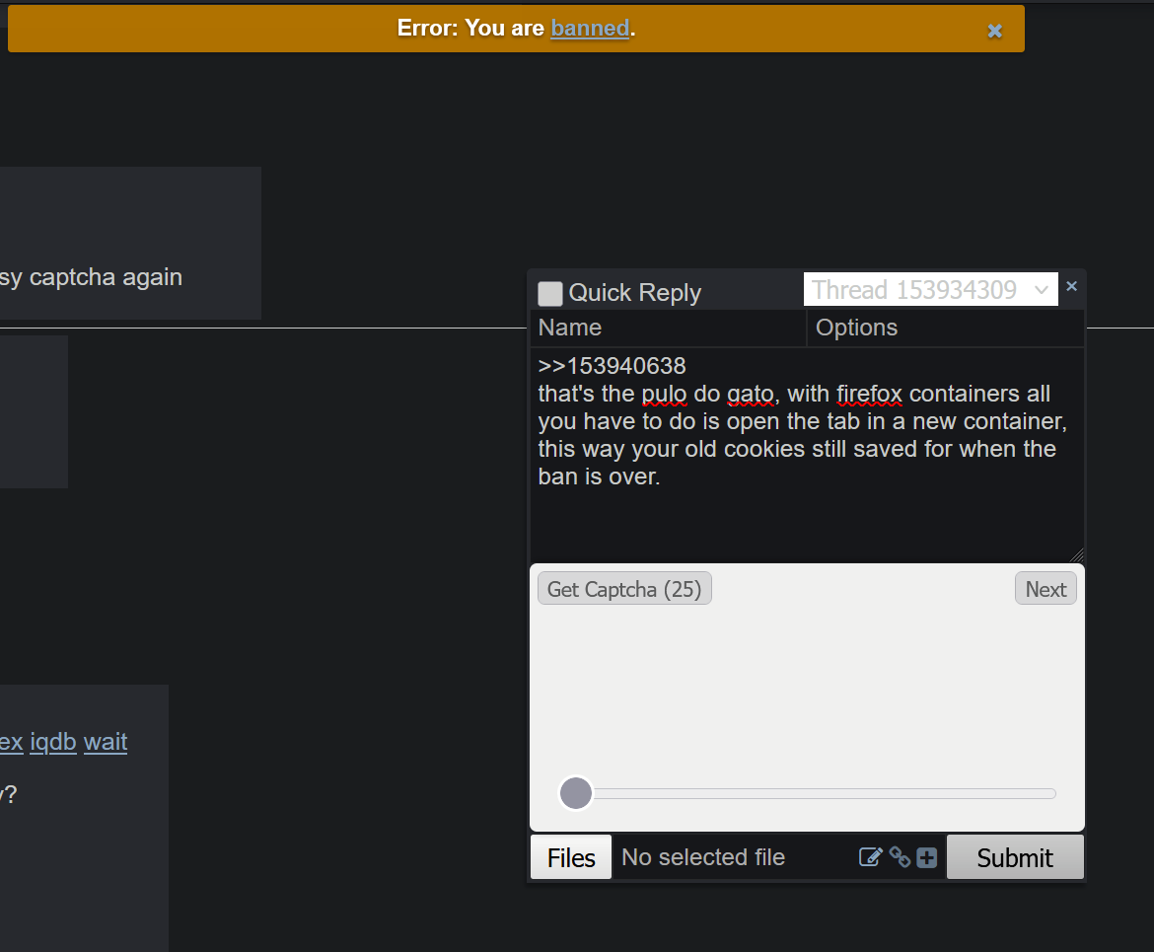
Task: Close the Quick Reply window
Action: [x=1071, y=286]
